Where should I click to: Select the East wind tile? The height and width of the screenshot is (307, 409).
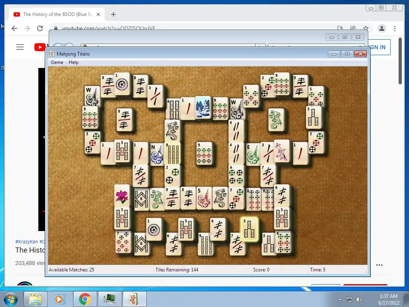click(253, 155)
